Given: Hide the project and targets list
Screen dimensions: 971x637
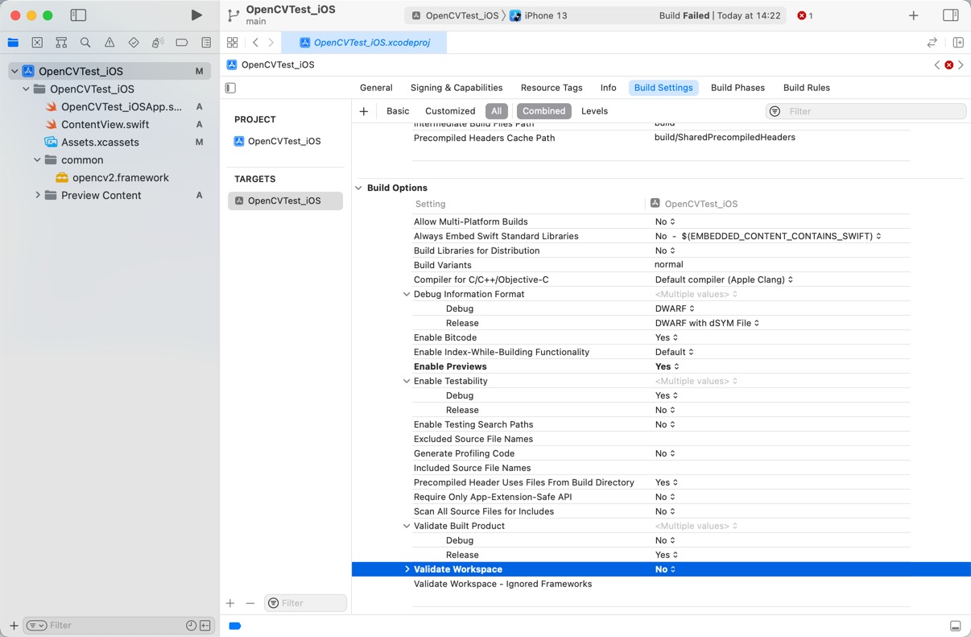Looking at the screenshot, I should [230, 88].
